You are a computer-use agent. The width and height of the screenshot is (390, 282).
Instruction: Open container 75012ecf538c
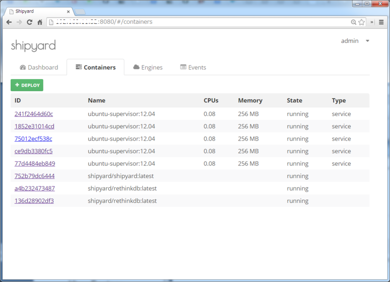pyautogui.click(x=33, y=139)
